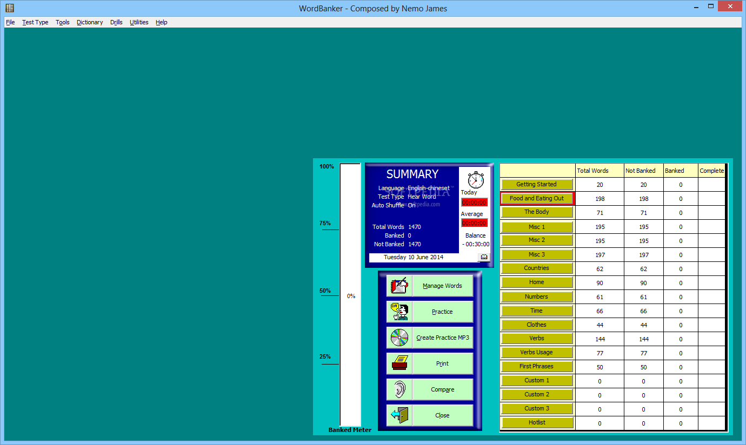The width and height of the screenshot is (746, 445).
Task: Select the Custom 1 category
Action: [x=537, y=381]
